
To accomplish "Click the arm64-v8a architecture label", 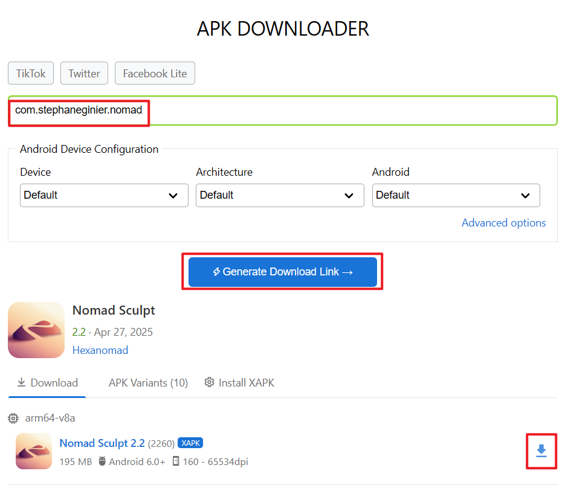I will 50,418.
